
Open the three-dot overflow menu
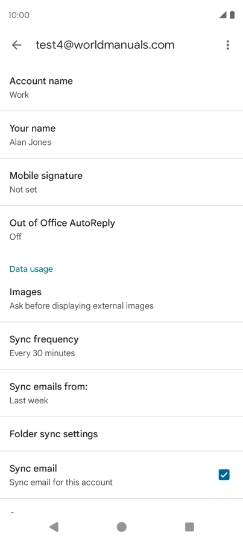227,45
